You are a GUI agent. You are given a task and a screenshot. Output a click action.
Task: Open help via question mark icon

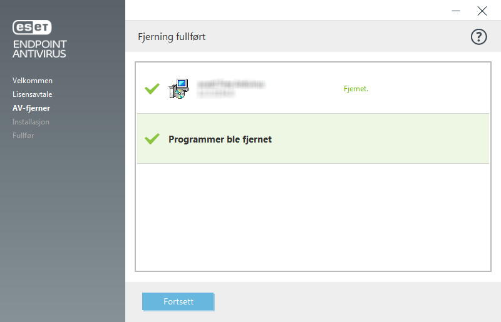pos(478,37)
